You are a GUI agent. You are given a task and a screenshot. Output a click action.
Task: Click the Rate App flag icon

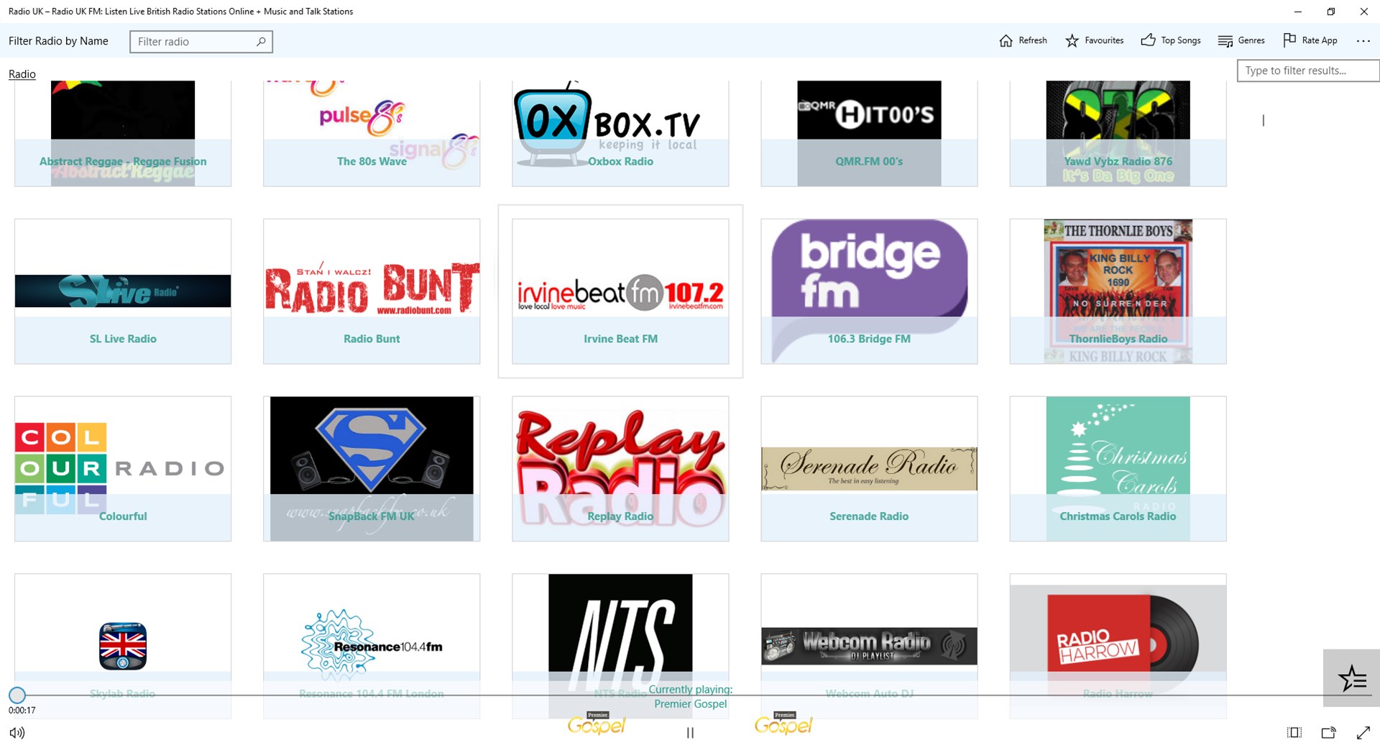[1289, 40]
